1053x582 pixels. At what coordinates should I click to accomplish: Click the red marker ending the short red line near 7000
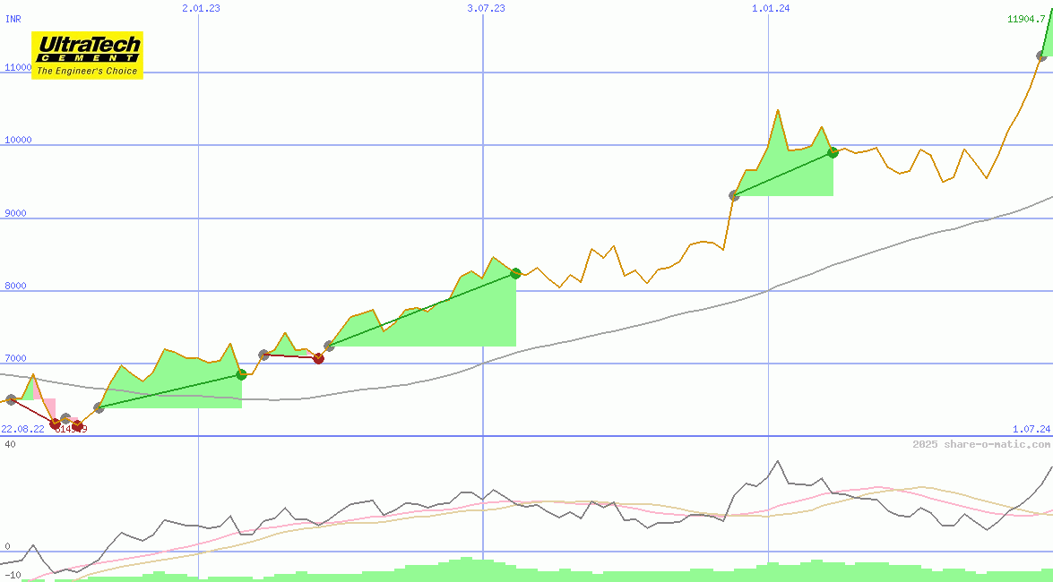tap(319, 358)
